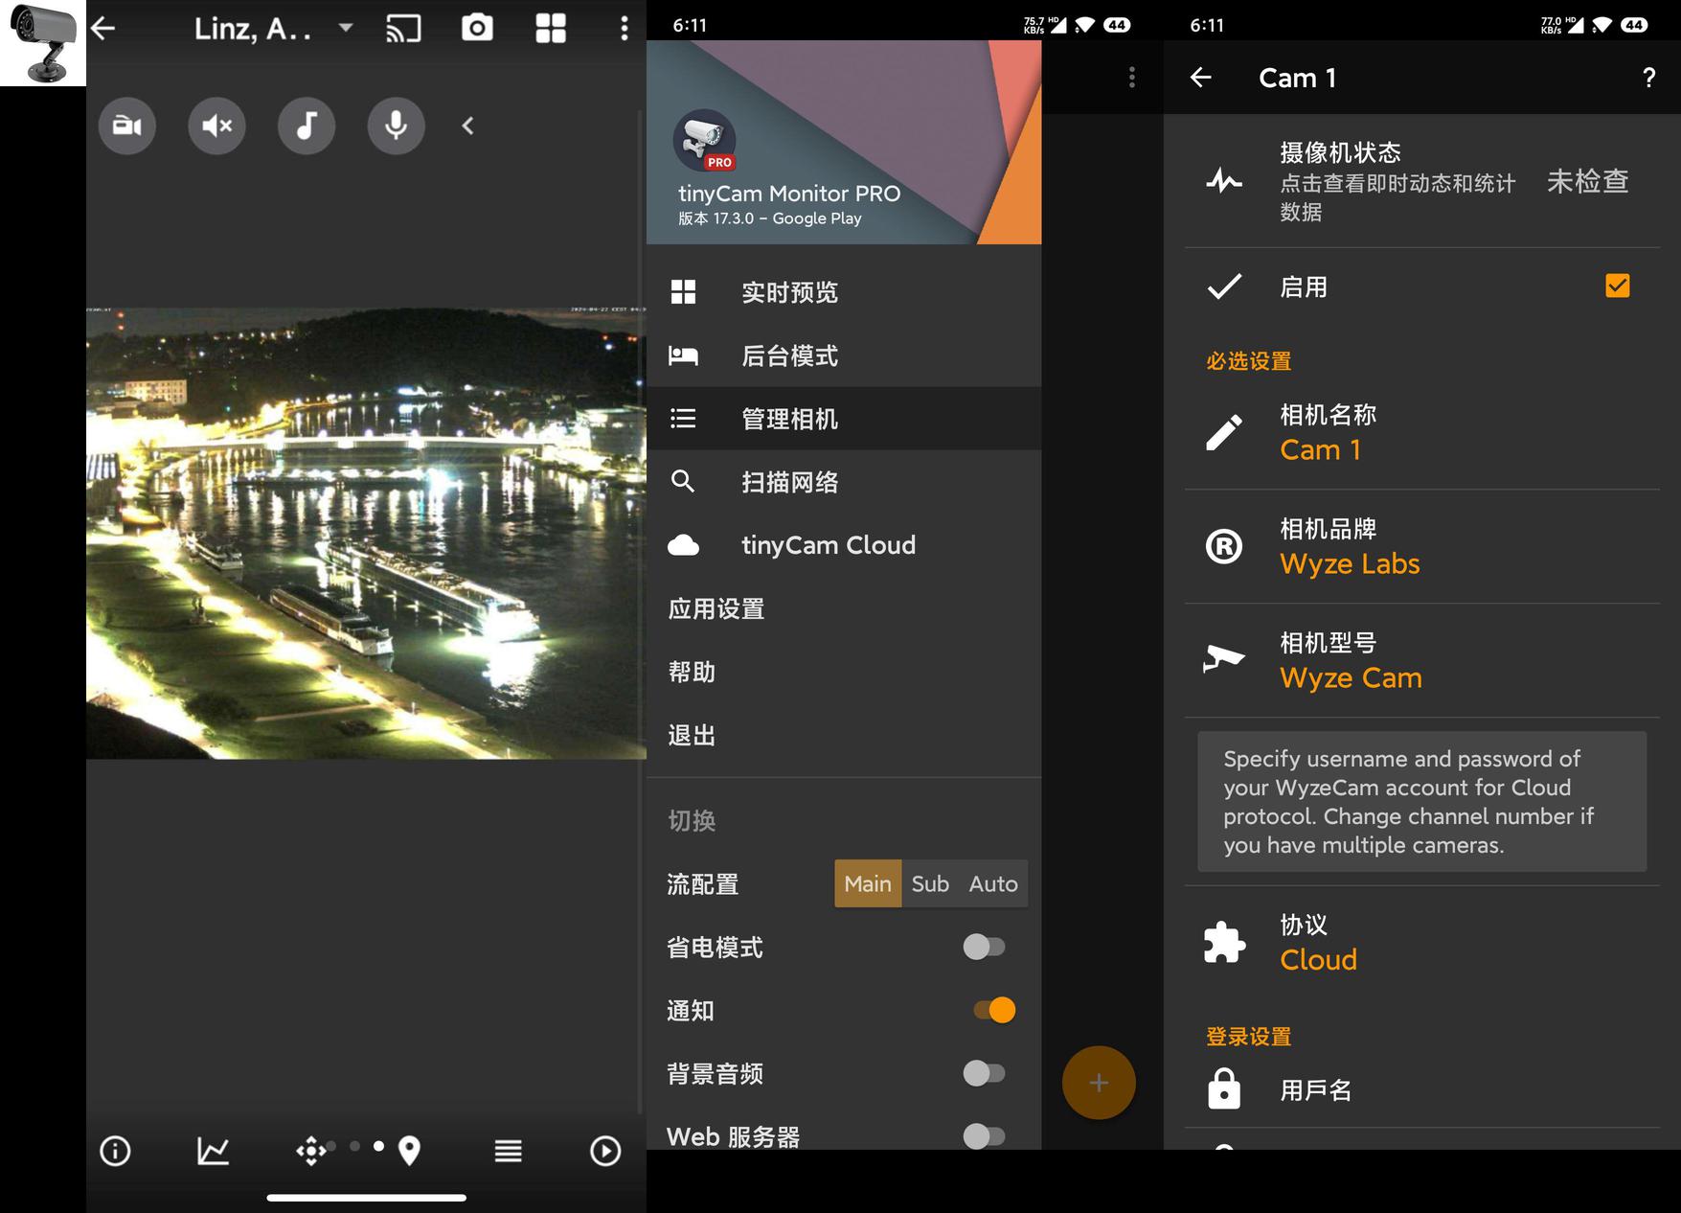Tap the cloud icon beside tinyCam Cloud
Viewport: 1681px width, 1213px height.
(x=683, y=545)
